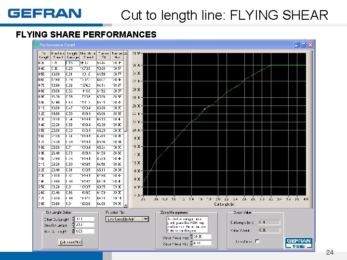The image size is (347, 260).
Task: Focus the Max Cut Length input field
Action: click(85, 231)
